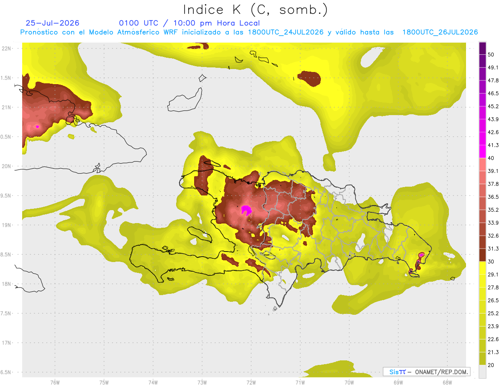
Task: Pick the salmon swatch between 39.1 and 40
Action: pos(482,164)
